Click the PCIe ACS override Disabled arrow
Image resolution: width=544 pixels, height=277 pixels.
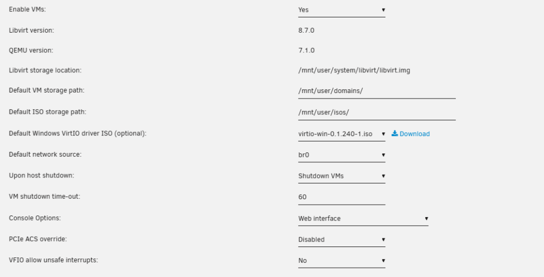[x=383, y=239]
